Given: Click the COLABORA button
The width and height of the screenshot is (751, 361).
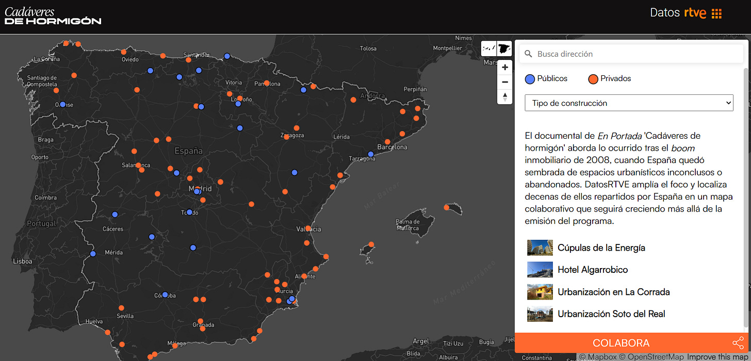Looking at the screenshot, I should coord(621,343).
